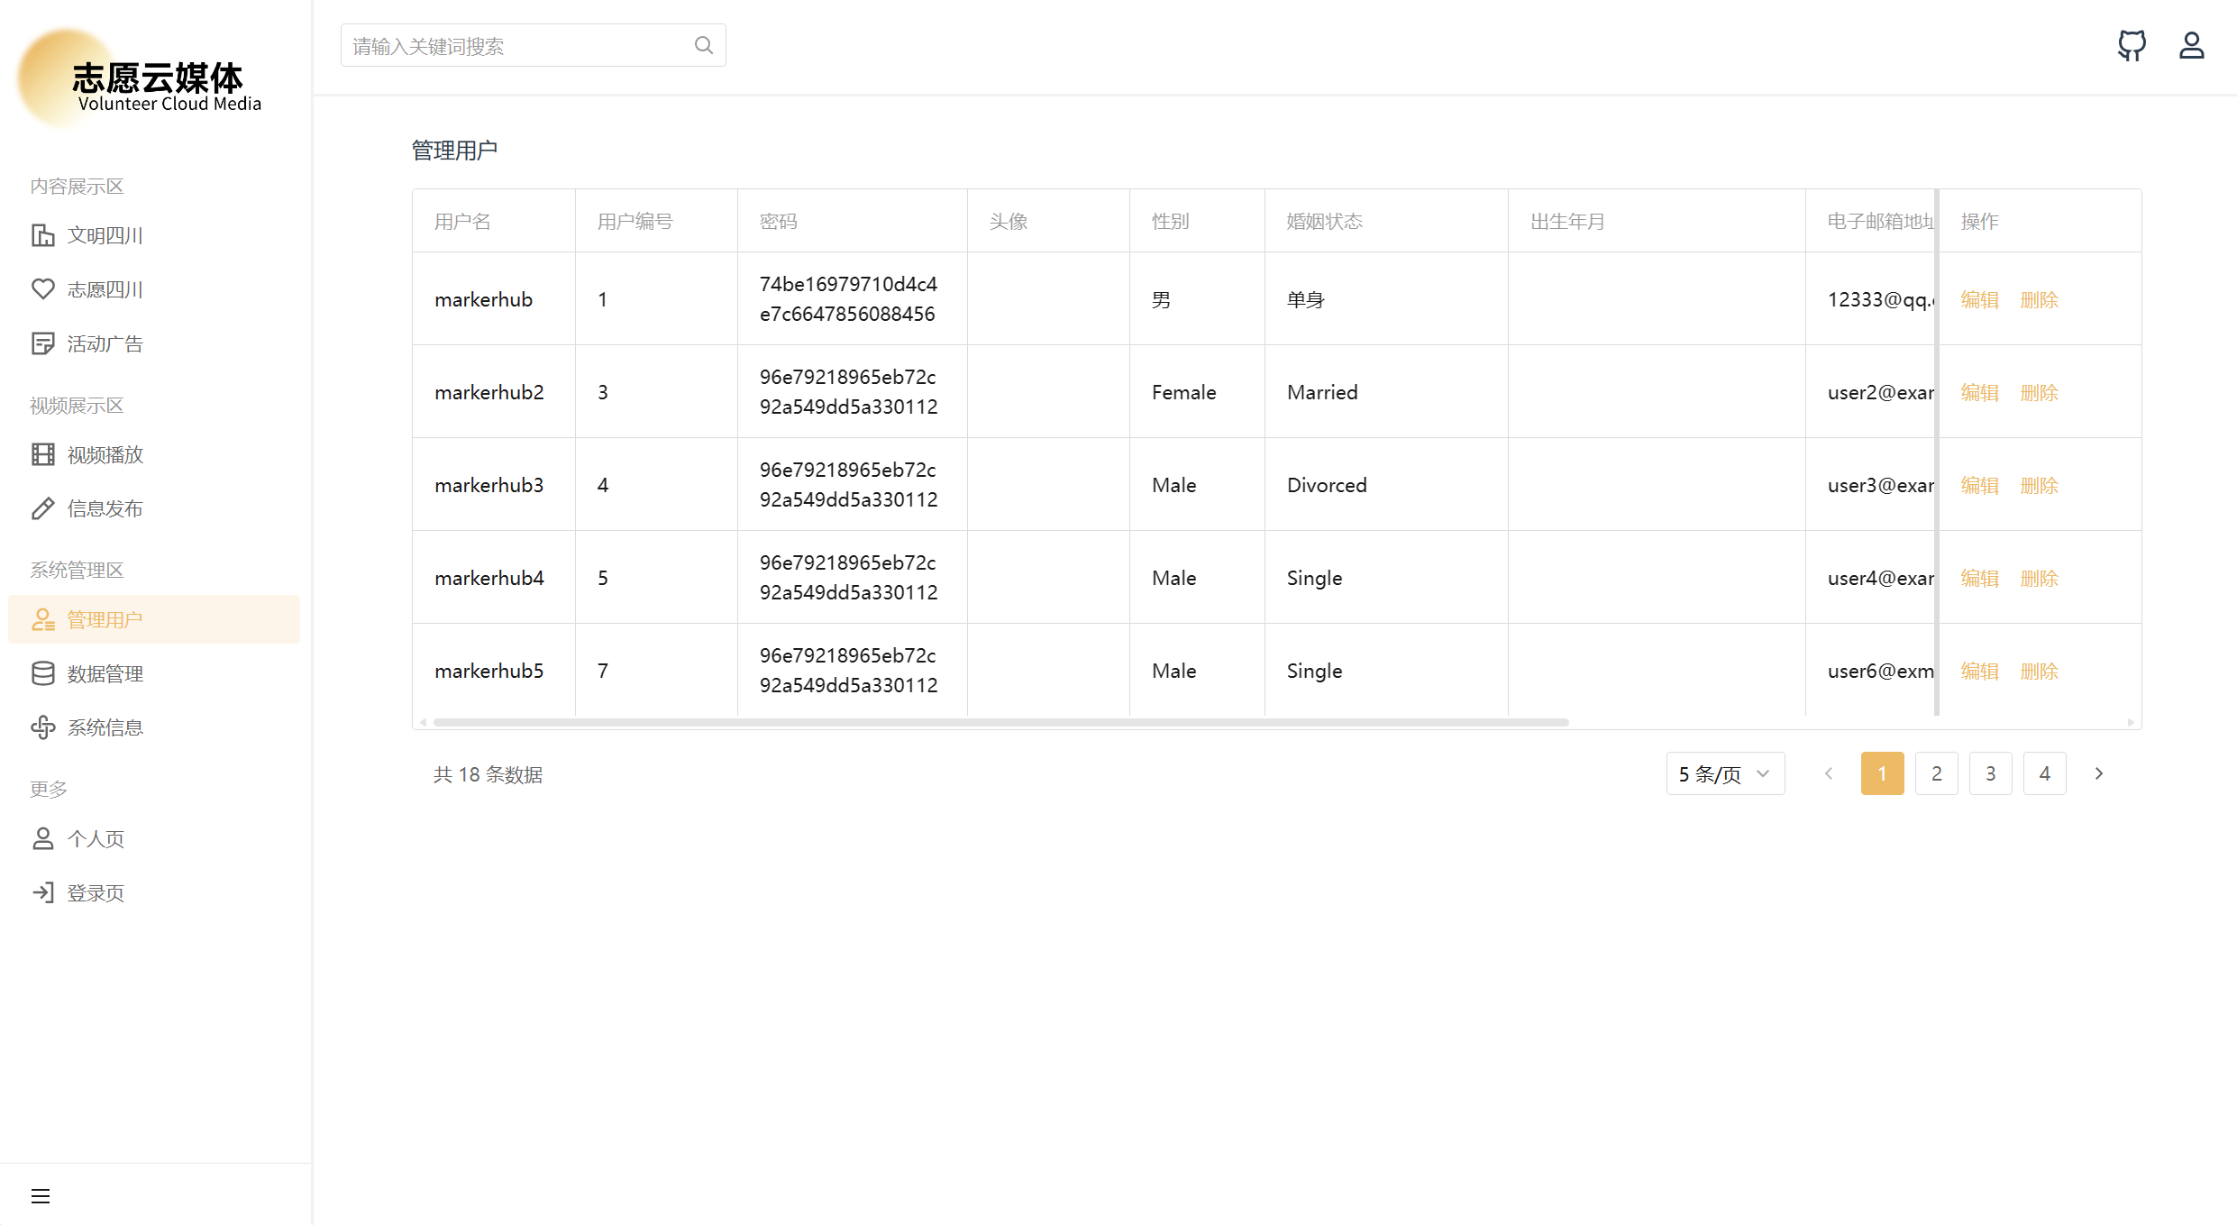This screenshot has height=1225, width=2237.
Task: Click the GitHub icon in header
Action: pos(2132,45)
